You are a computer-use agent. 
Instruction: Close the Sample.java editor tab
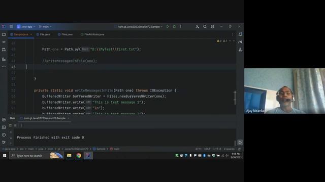pos(31,34)
